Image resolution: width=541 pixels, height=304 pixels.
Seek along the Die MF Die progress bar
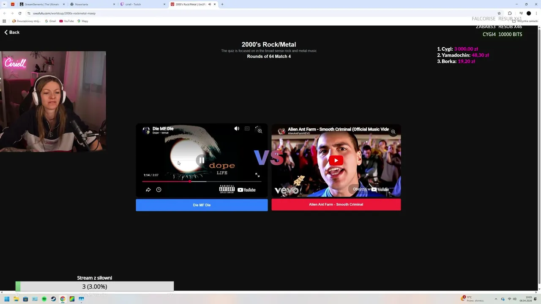[x=202, y=182]
